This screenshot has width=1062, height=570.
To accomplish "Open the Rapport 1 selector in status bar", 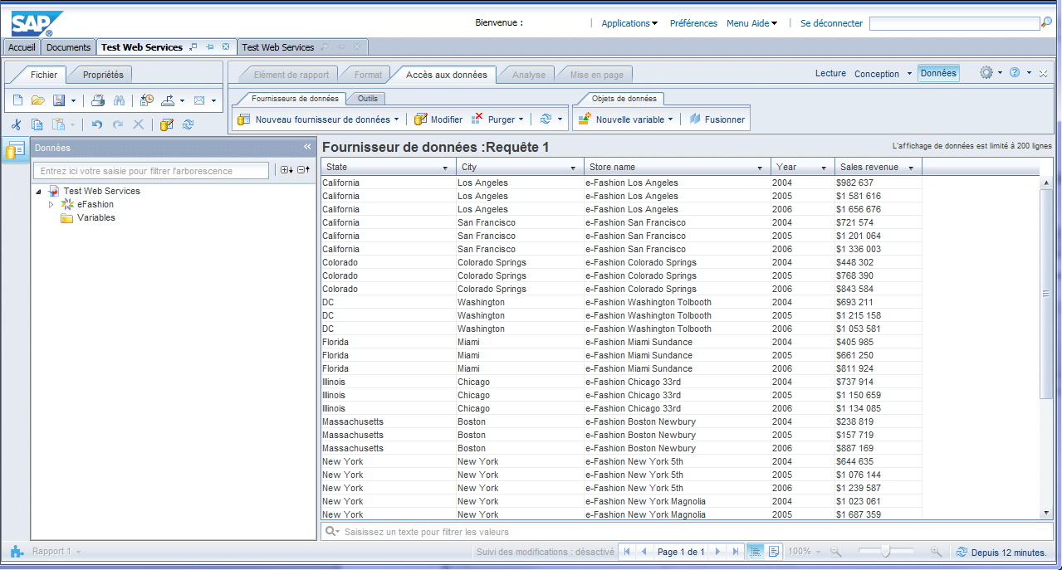I will pos(56,552).
